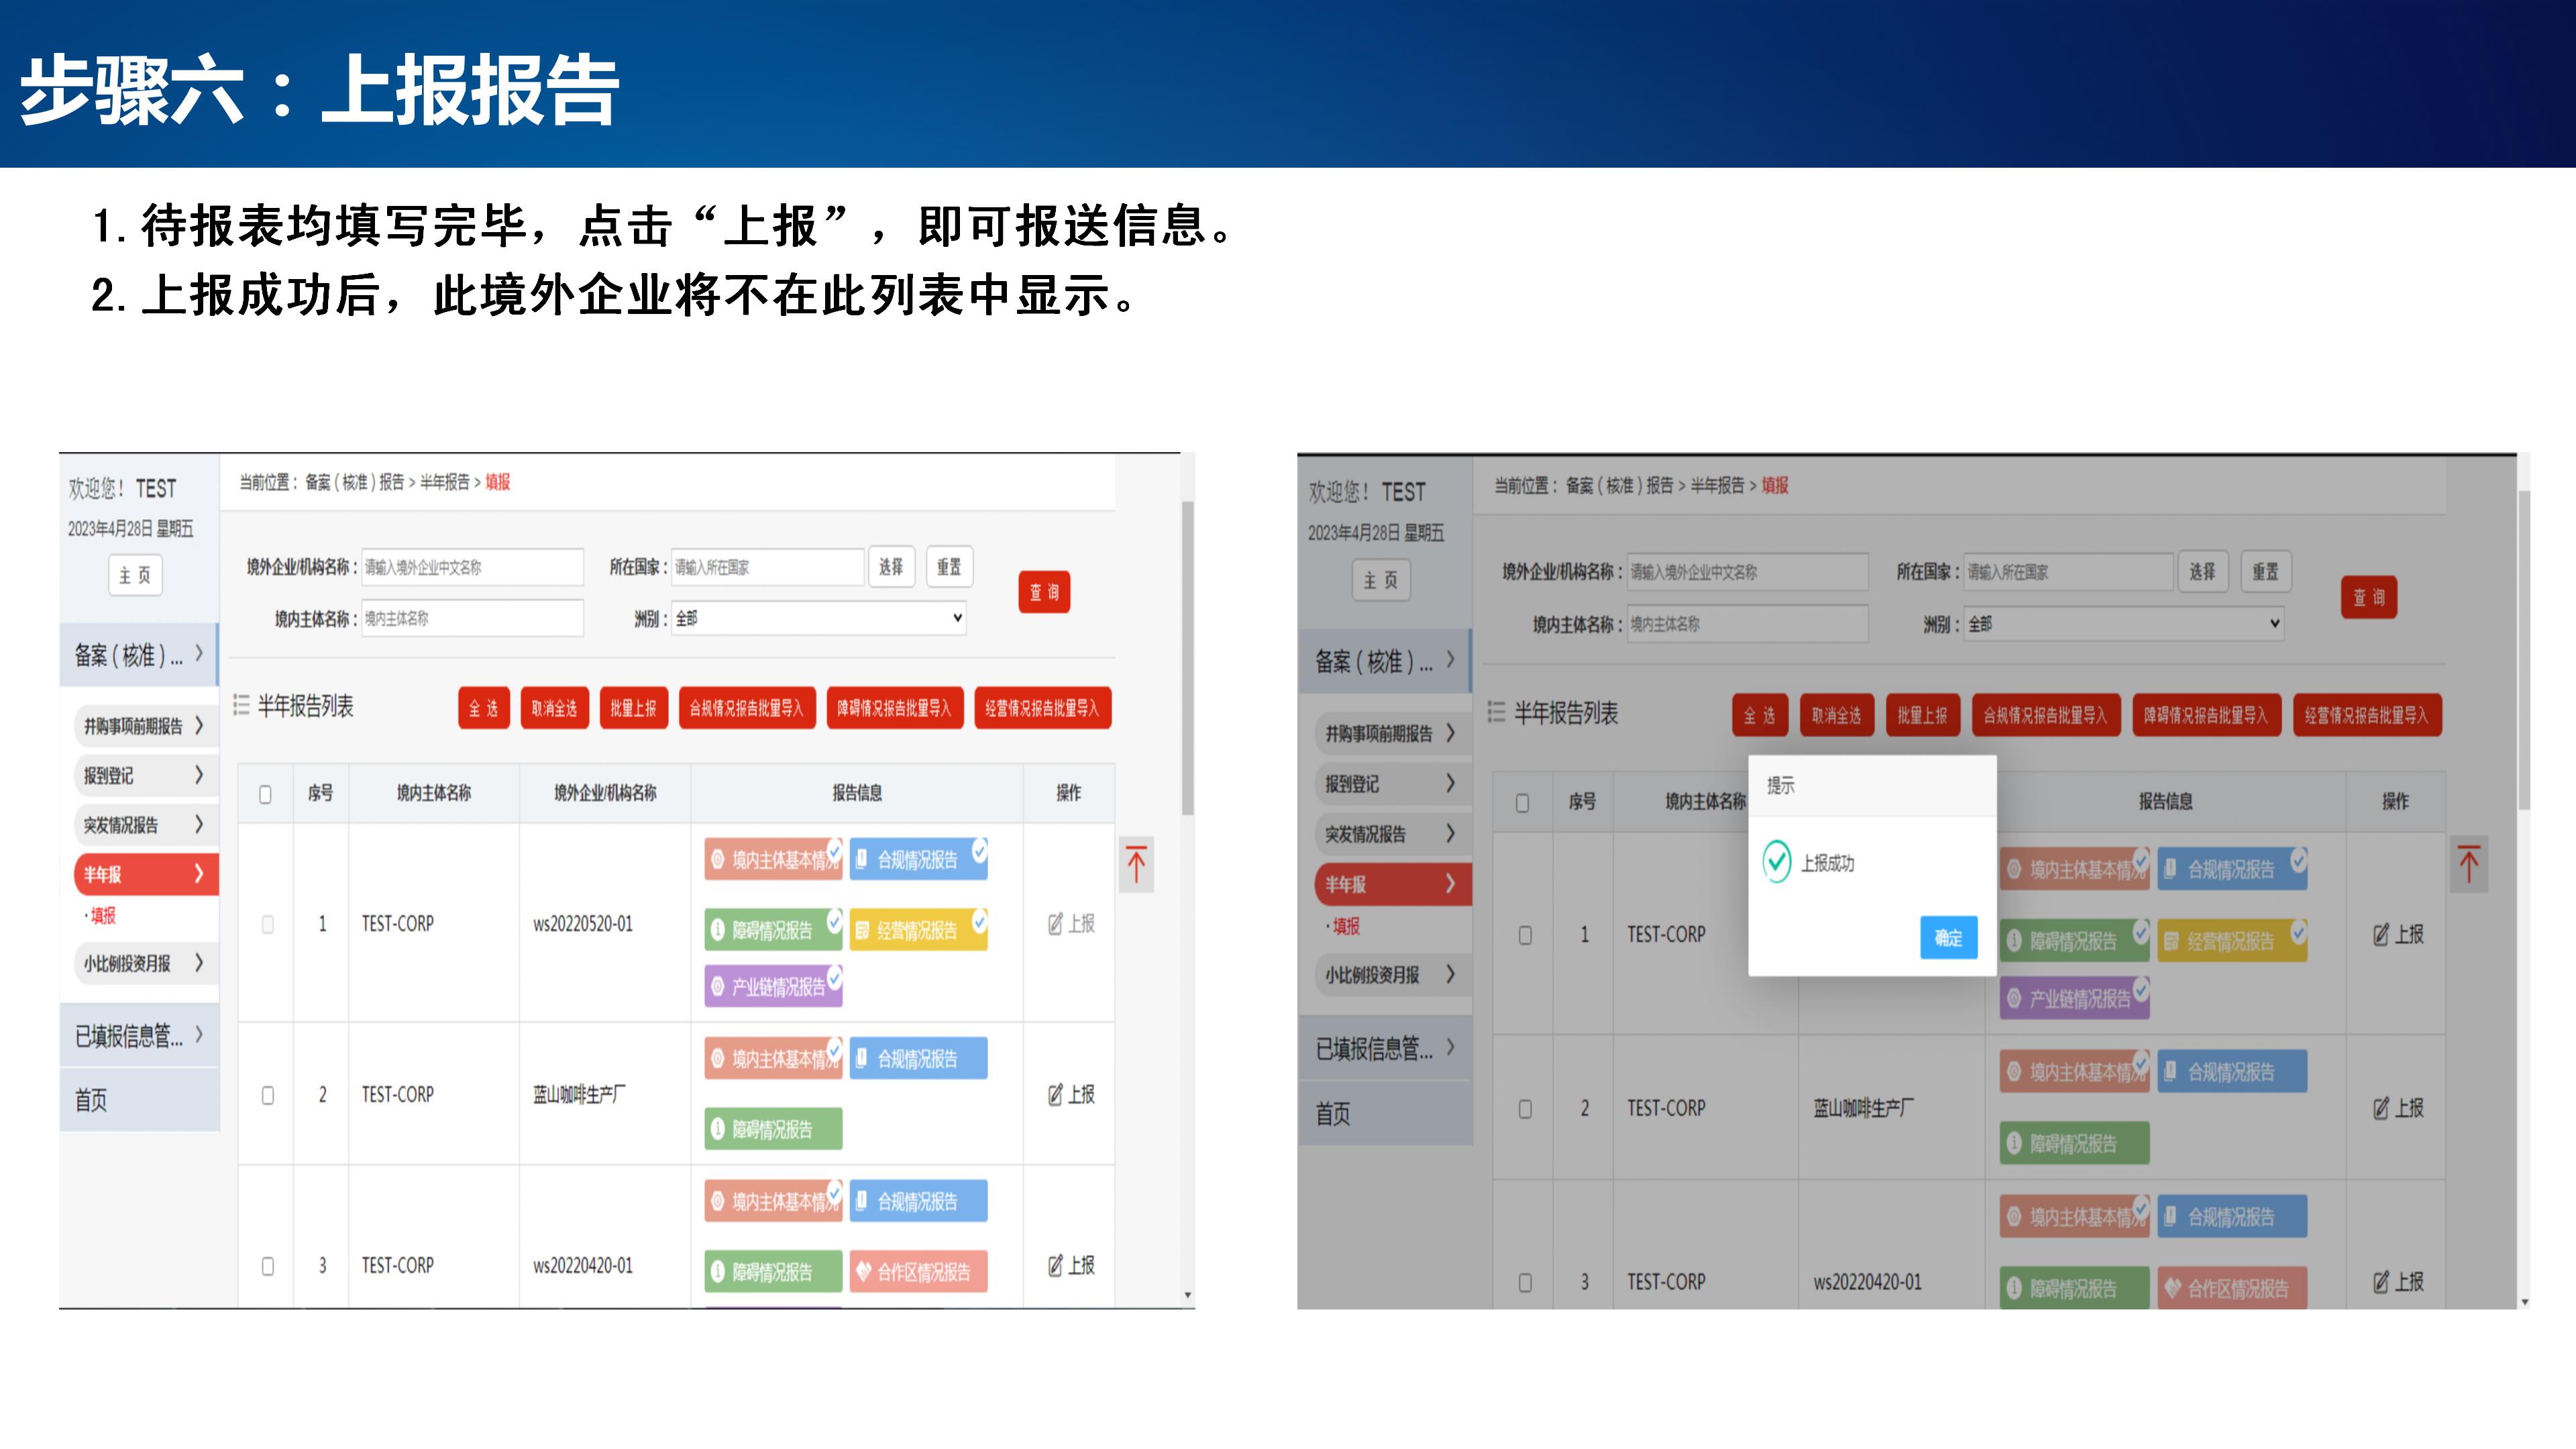Open the blue 合规情况报告 icon in row 1 of the left list
Screen dimensions: 2576x1449
[x=917, y=860]
